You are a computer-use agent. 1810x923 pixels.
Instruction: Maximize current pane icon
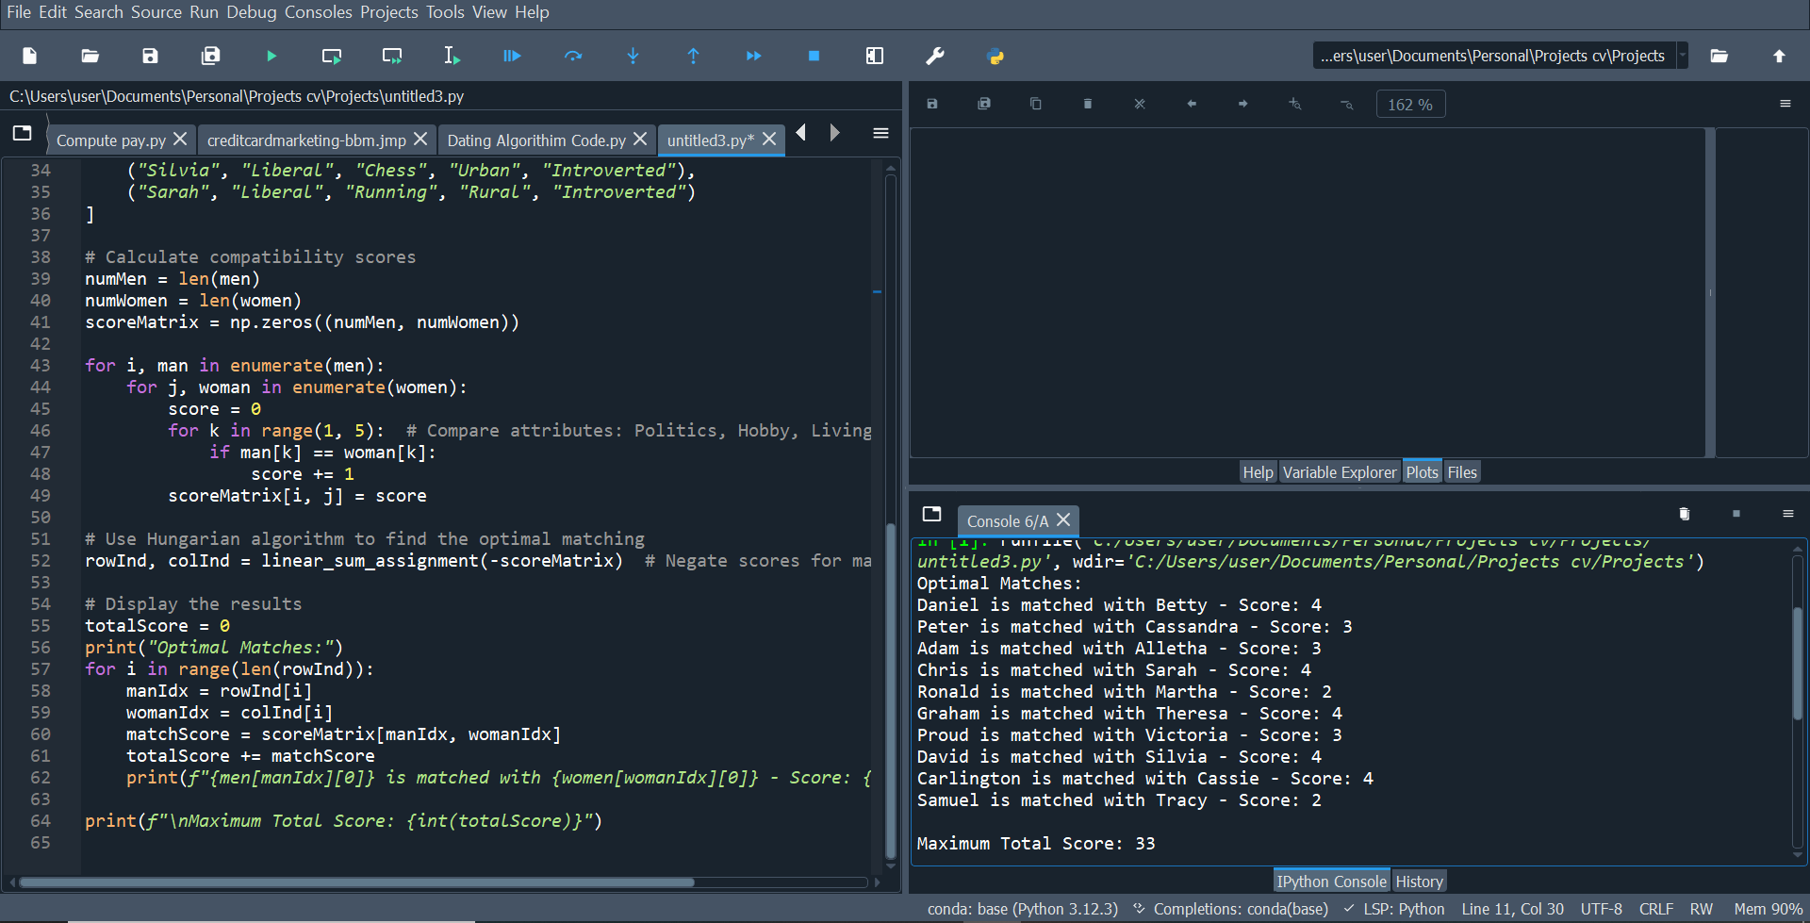tap(875, 56)
